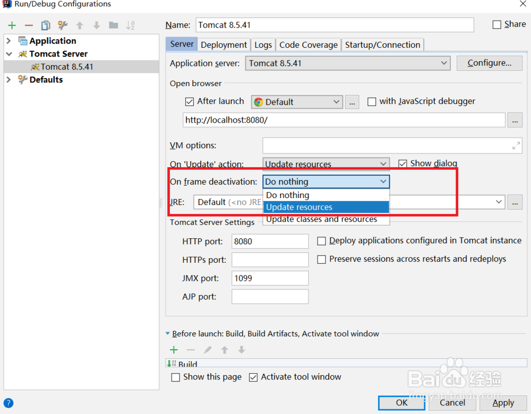Collapse the Tomcat Server tree node
The height and width of the screenshot is (414, 531).
click(9, 54)
